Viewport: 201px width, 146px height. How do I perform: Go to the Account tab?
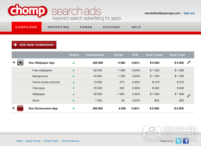click(112, 27)
